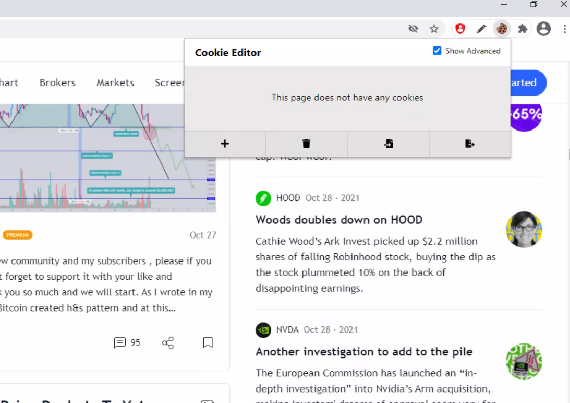Click the Cookie Editor title text
Image resolution: width=570 pixels, height=403 pixels.
tap(228, 52)
